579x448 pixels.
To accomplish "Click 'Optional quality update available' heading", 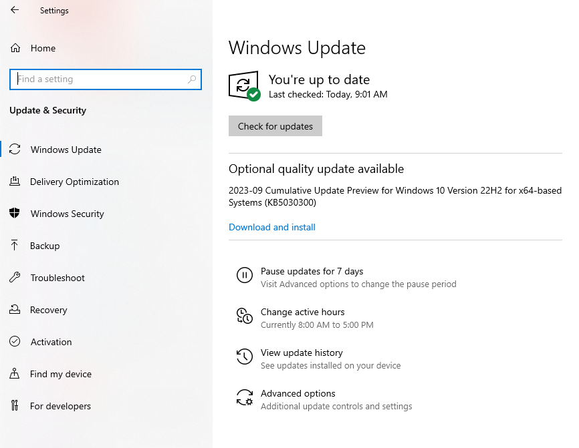I will [x=316, y=169].
